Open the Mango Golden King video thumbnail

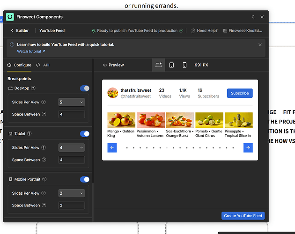[121, 120]
